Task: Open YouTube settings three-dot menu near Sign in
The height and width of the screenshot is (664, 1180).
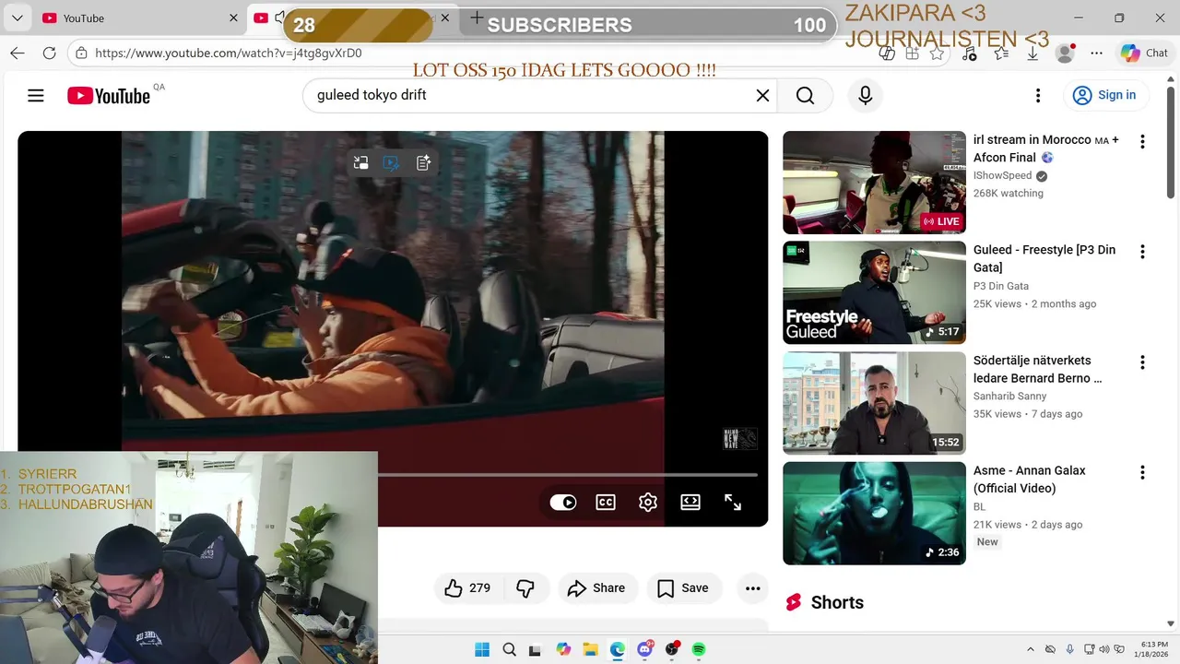Action: [x=1038, y=95]
